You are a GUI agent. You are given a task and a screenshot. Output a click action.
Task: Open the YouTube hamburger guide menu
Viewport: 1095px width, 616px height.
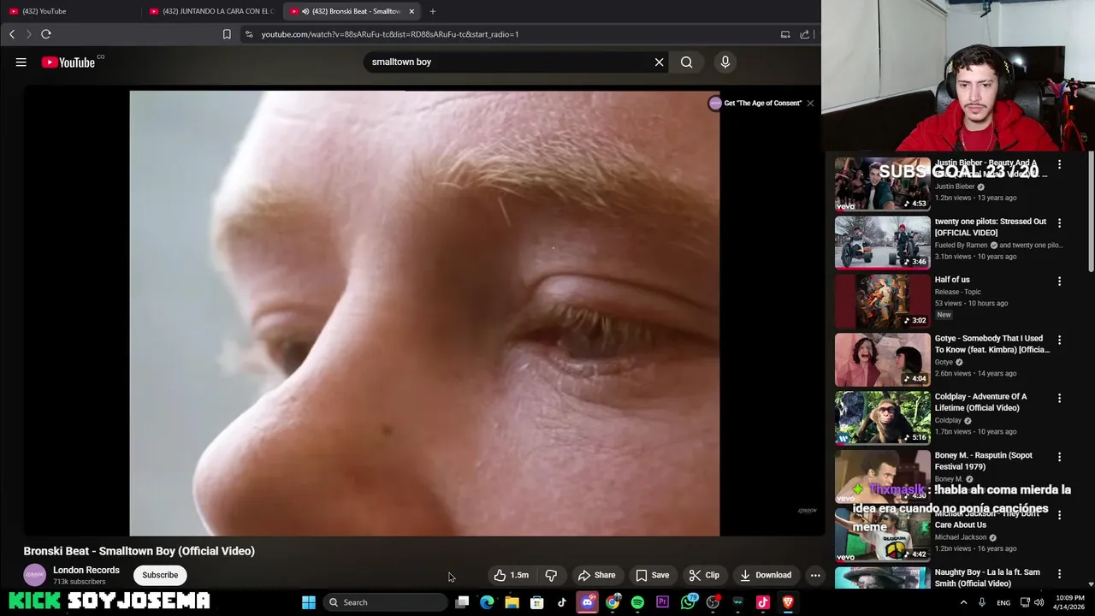tap(21, 62)
